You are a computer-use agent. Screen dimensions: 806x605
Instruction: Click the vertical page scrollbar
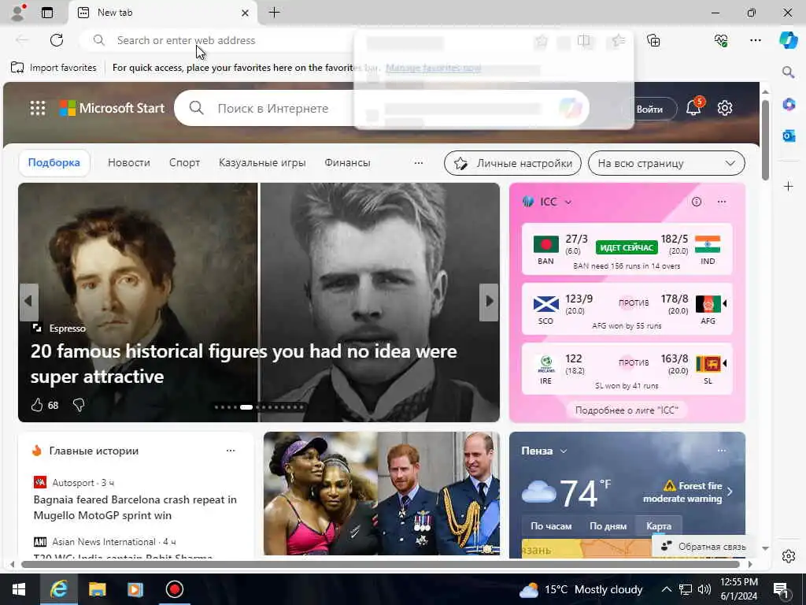(765, 140)
